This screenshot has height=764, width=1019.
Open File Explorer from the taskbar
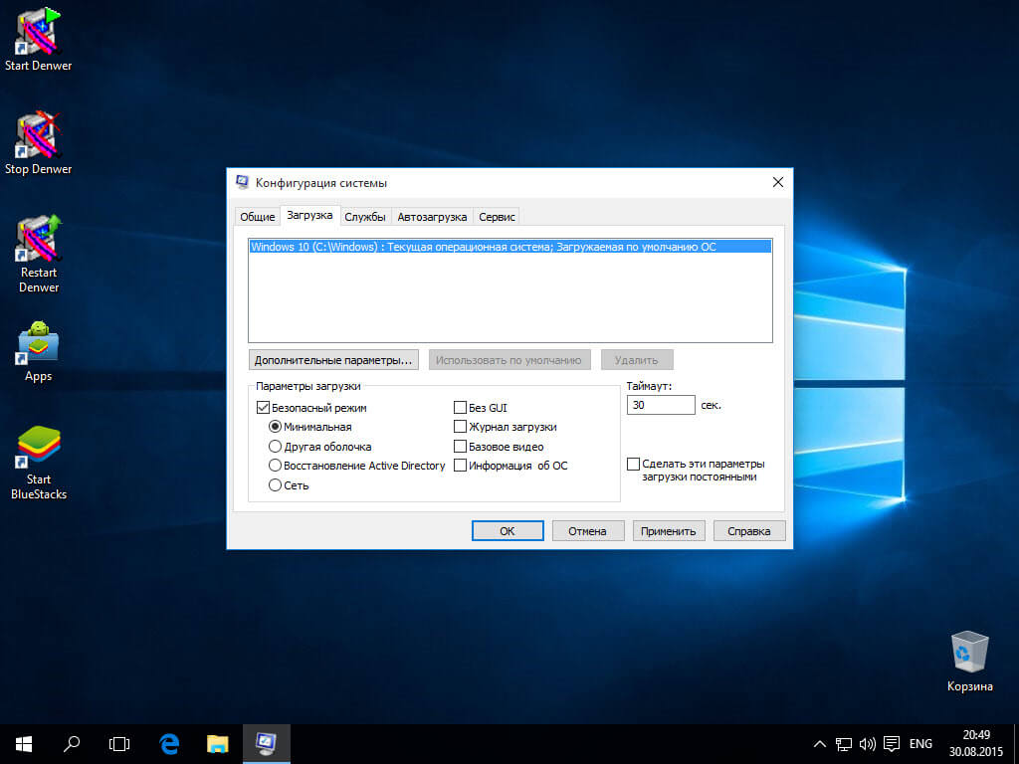tap(218, 744)
